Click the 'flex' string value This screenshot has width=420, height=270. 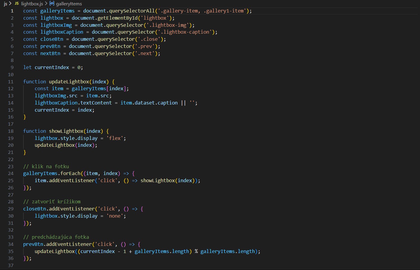[x=115, y=138]
